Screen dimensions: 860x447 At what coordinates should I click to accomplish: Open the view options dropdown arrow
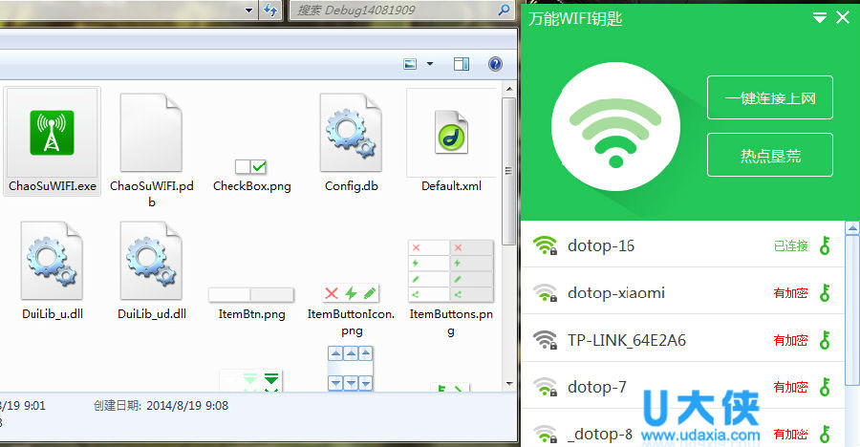pyautogui.click(x=430, y=64)
